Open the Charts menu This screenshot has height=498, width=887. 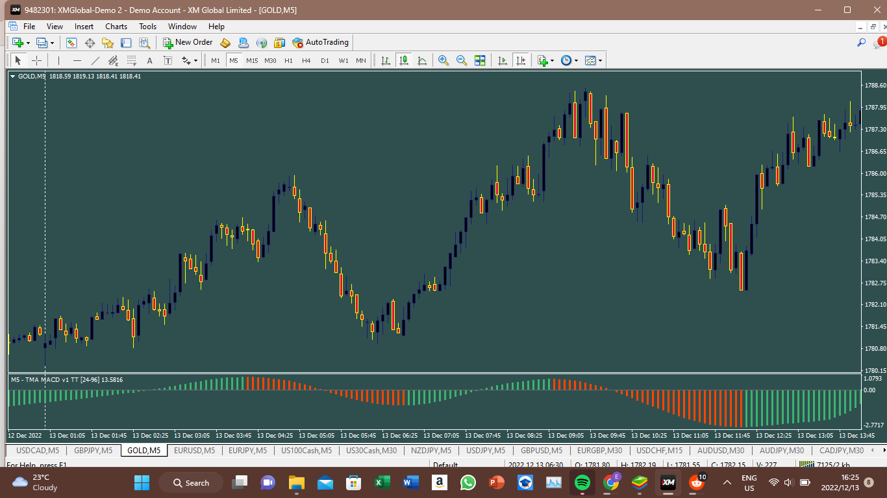[x=116, y=27]
